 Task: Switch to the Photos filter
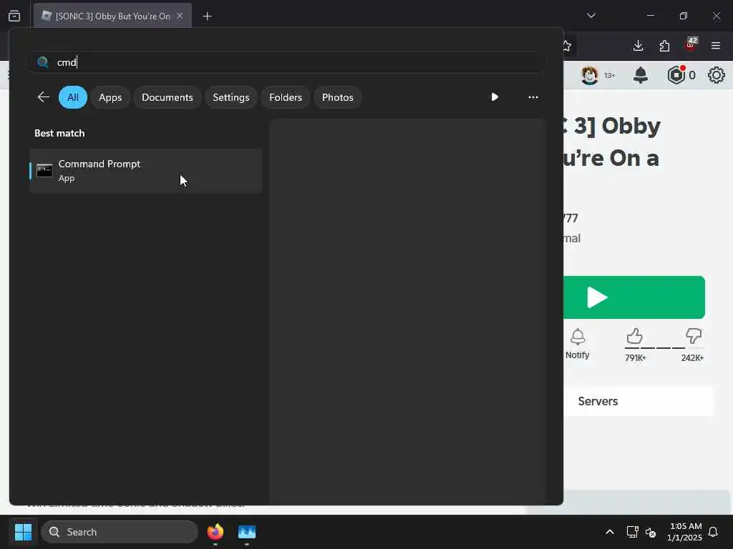[338, 97]
